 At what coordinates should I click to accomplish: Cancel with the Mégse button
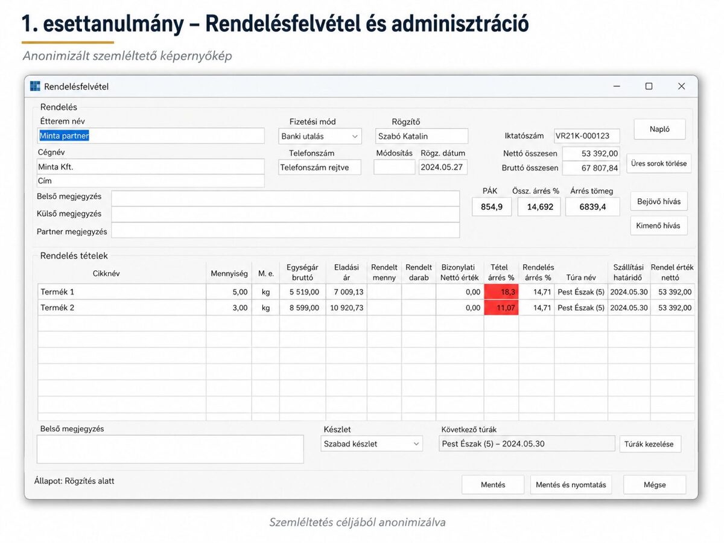(655, 484)
